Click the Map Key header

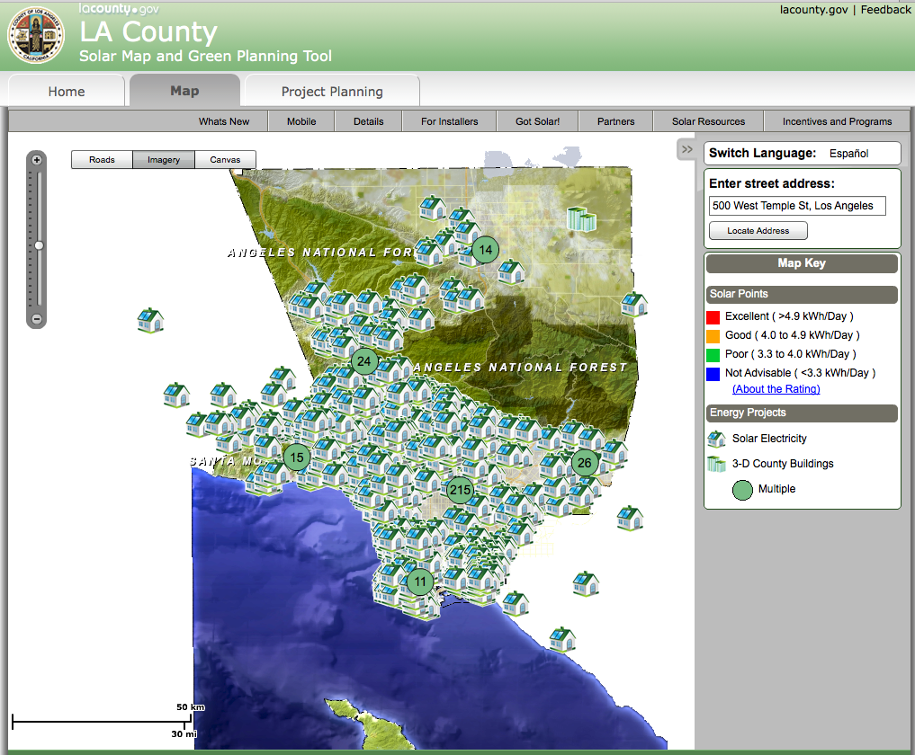point(802,263)
